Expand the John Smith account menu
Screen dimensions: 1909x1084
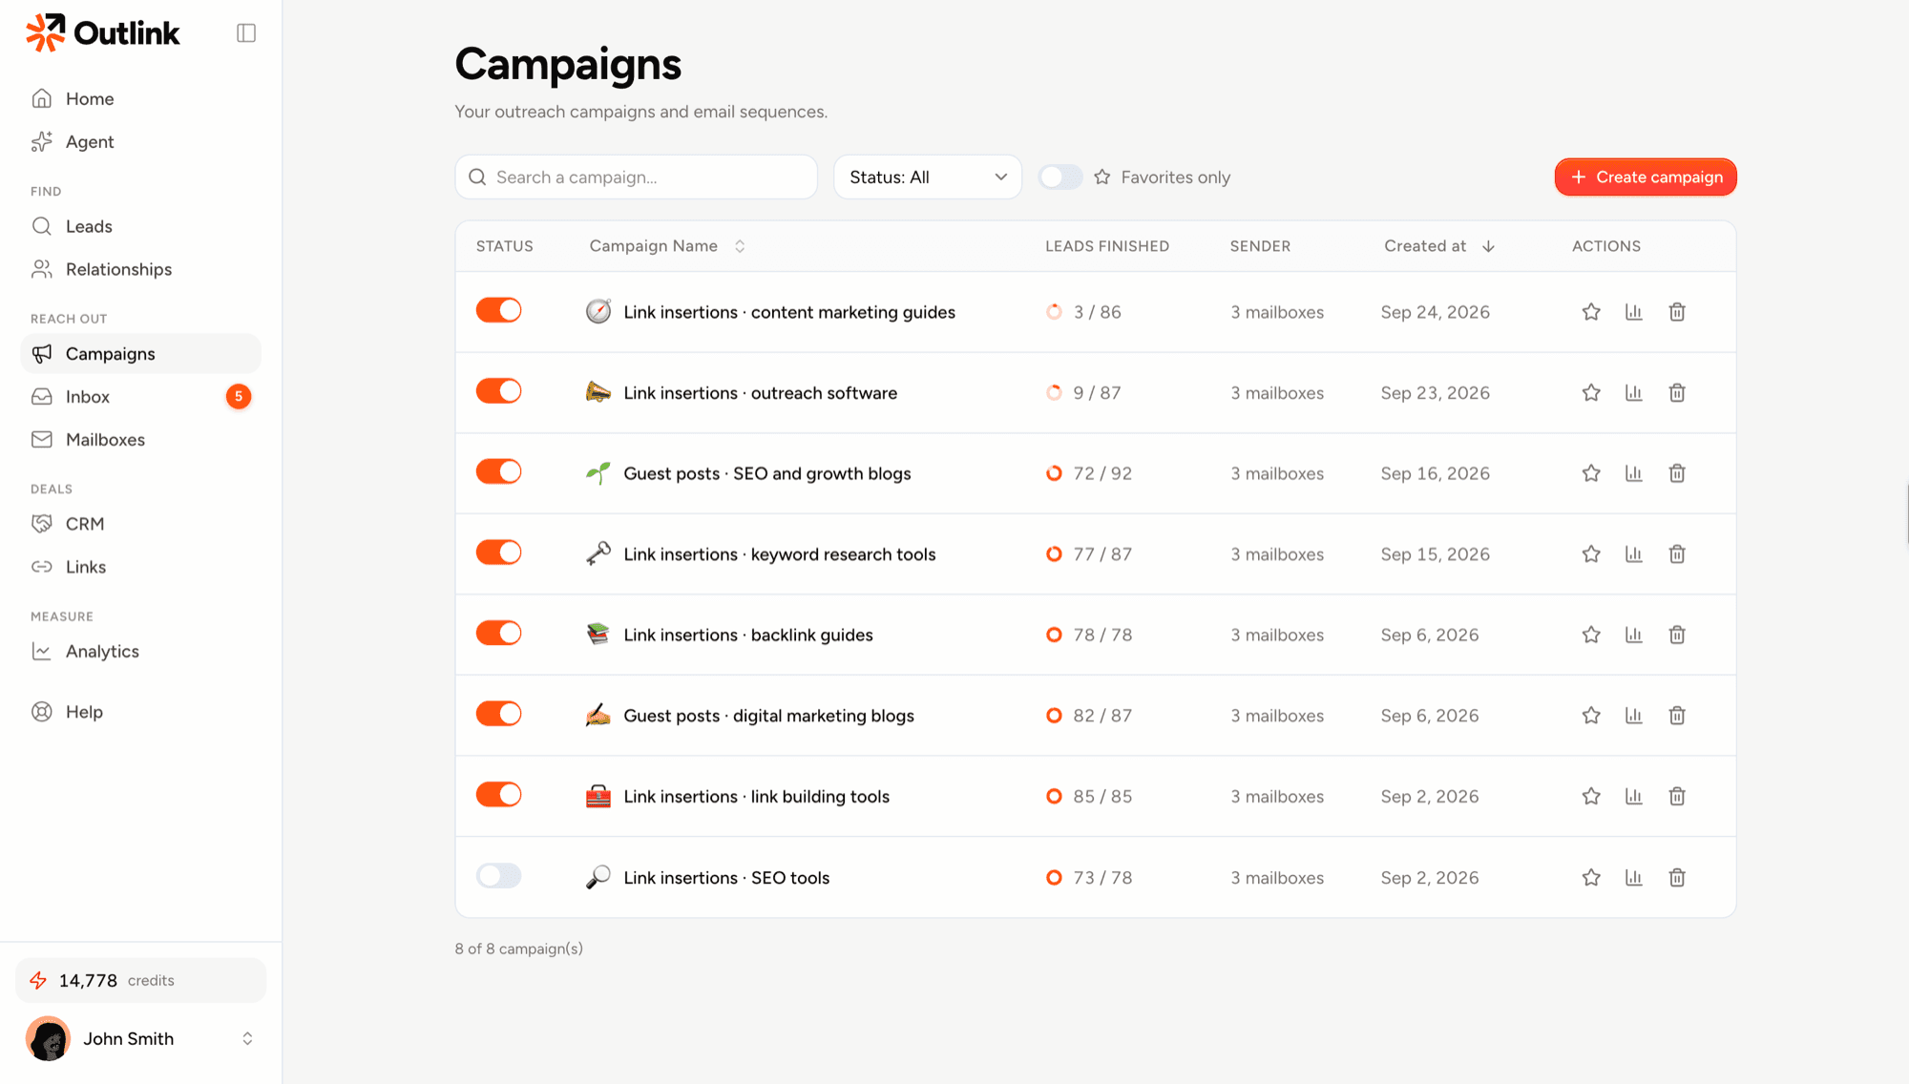click(x=141, y=1039)
